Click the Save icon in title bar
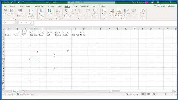The width and height of the screenshot is (178, 100). pos(19,2)
